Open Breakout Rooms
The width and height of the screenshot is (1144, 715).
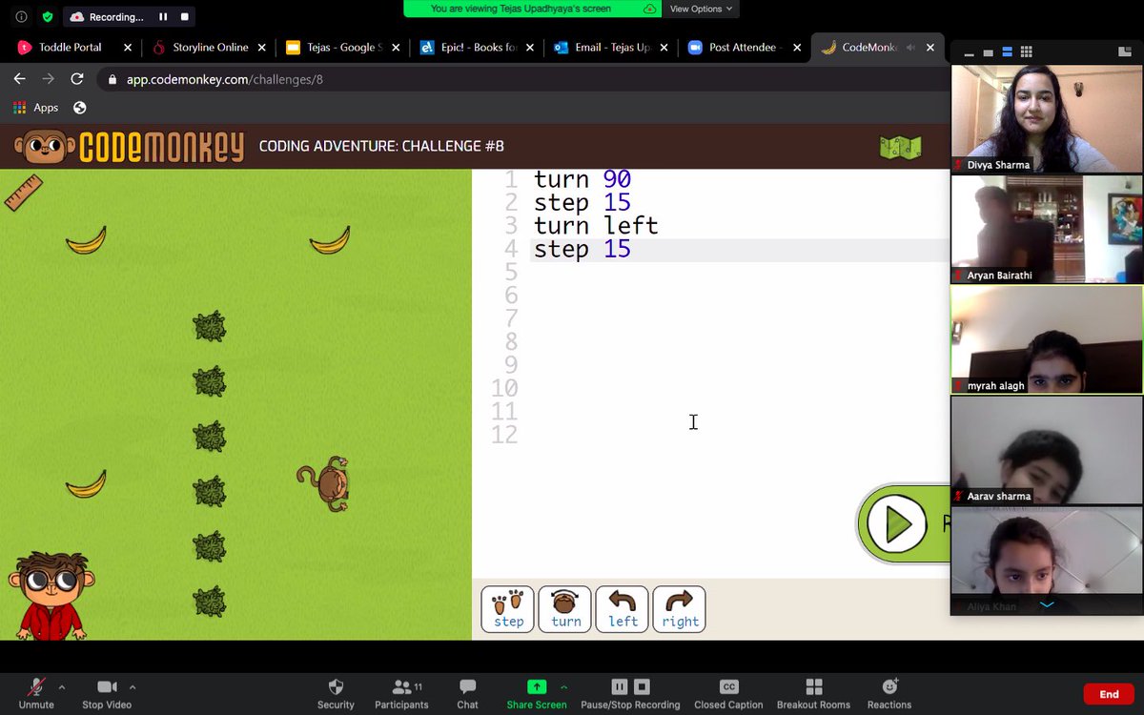813,693
